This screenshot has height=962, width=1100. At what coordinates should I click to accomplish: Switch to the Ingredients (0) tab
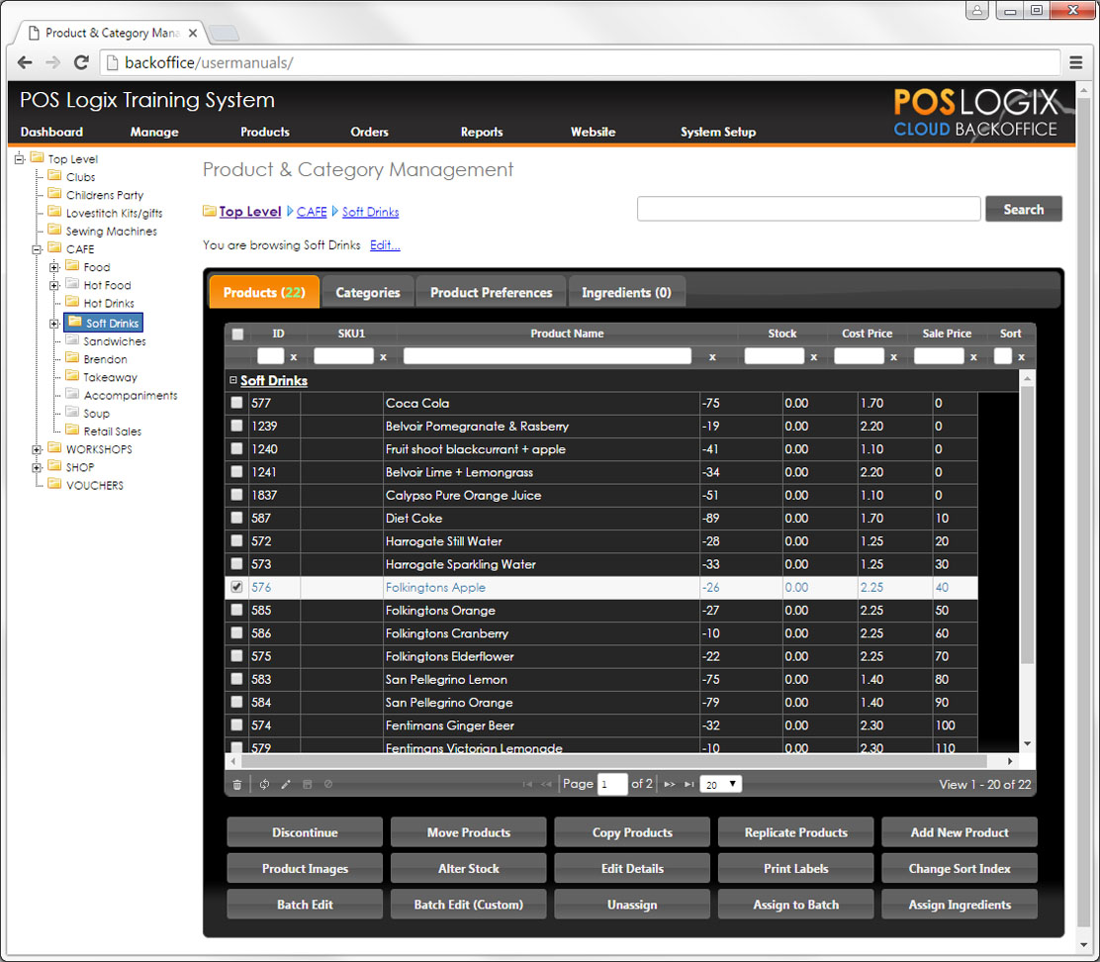coord(626,293)
